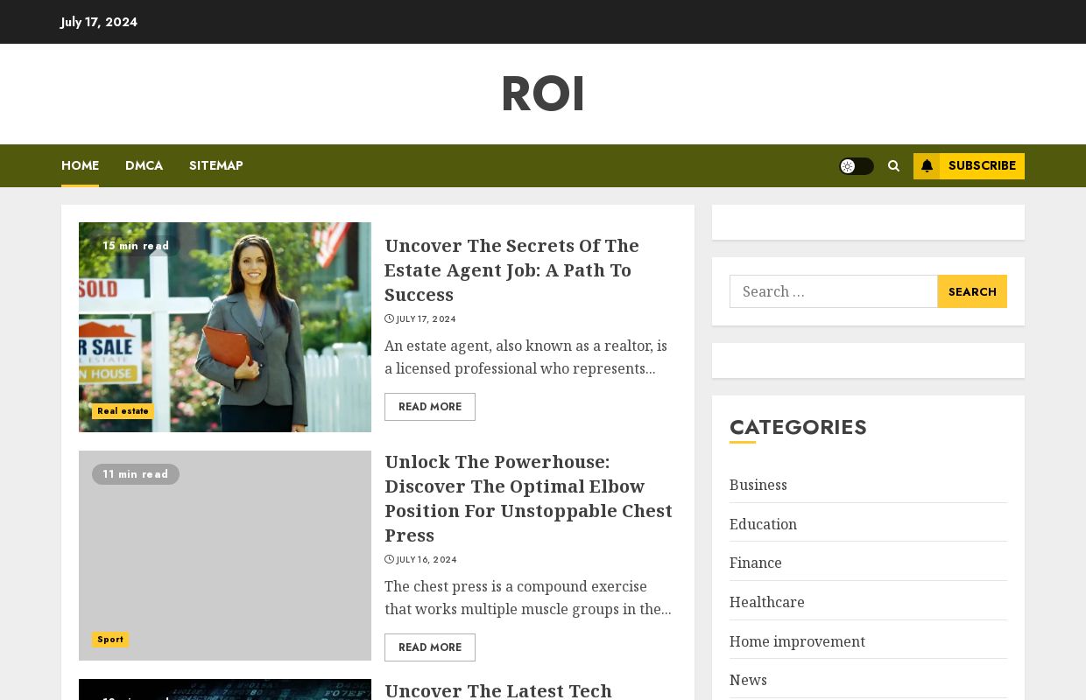Open the estate agent article Read More link
Image resolution: width=1086 pixels, height=700 pixels.
pos(430,407)
